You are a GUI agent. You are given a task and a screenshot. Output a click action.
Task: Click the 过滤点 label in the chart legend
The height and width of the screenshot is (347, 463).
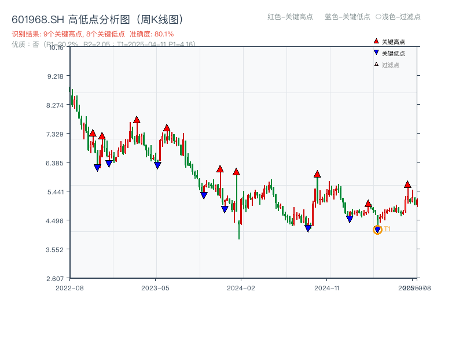(390, 65)
